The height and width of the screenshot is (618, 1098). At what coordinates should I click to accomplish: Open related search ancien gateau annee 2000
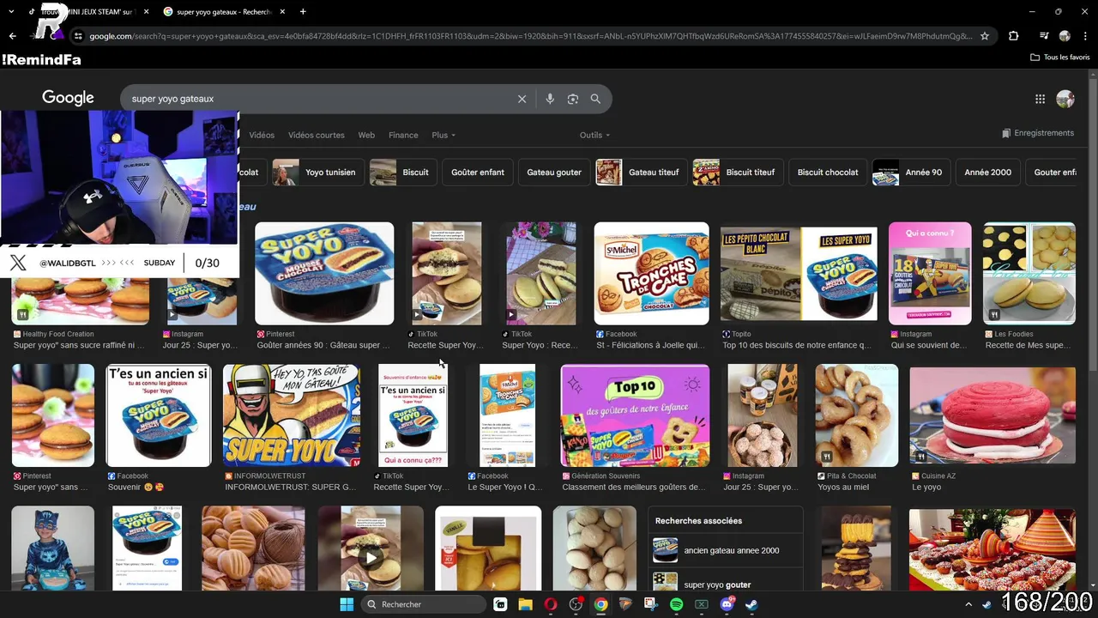[x=725, y=550]
